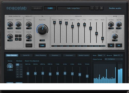
Task: Click the Density knob showing 100 %
Action: [10, 66]
